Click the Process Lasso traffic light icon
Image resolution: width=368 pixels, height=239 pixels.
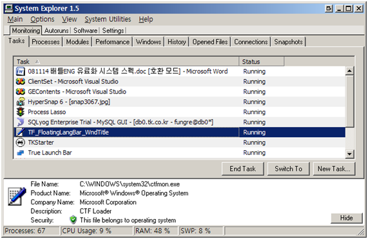(21, 112)
